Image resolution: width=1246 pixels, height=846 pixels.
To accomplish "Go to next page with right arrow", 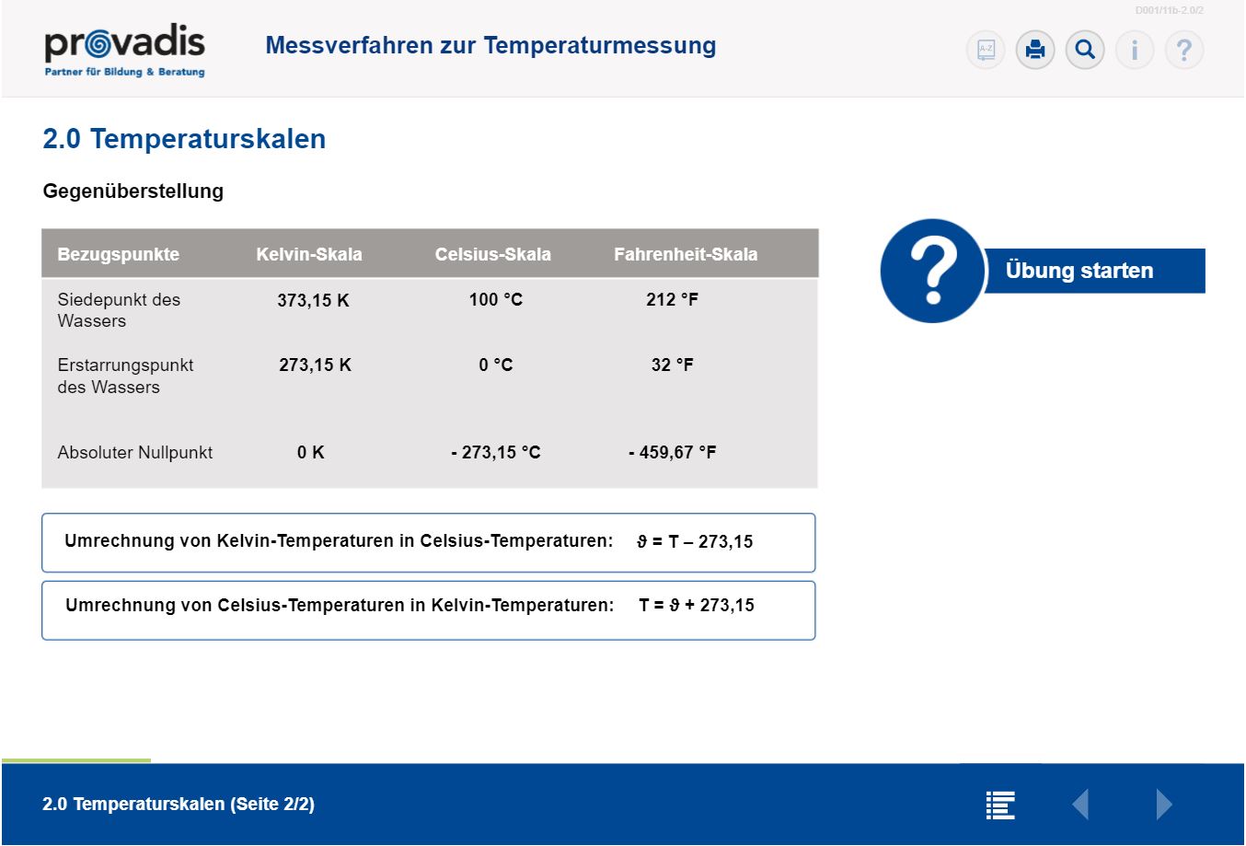I will click(1164, 805).
